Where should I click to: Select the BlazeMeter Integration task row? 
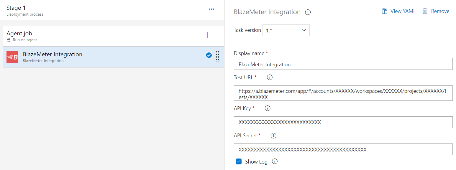click(x=114, y=57)
